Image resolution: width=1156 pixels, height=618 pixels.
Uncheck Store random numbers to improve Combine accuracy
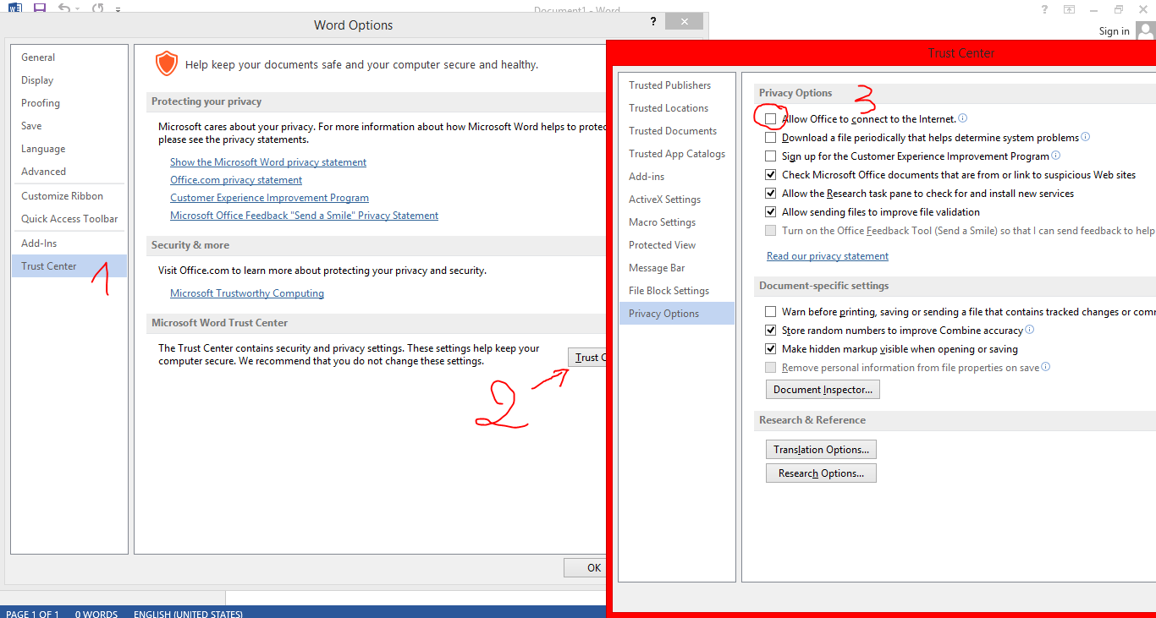[770, 331]
